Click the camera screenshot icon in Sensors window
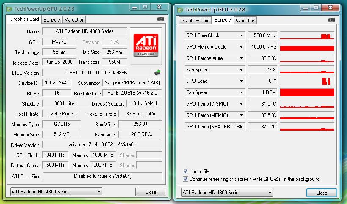The width and height of the screenshot is (347, 204). point(331,20)
